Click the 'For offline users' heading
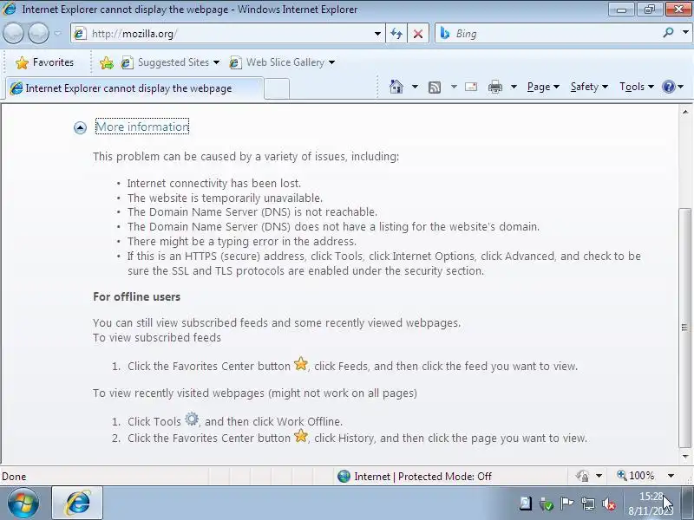 (137, 296)
